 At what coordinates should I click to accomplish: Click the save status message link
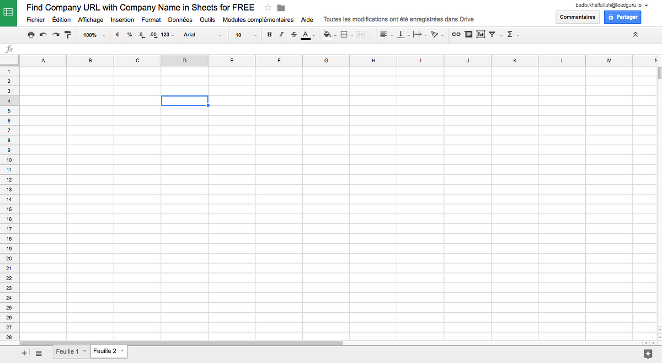(398, 19)
